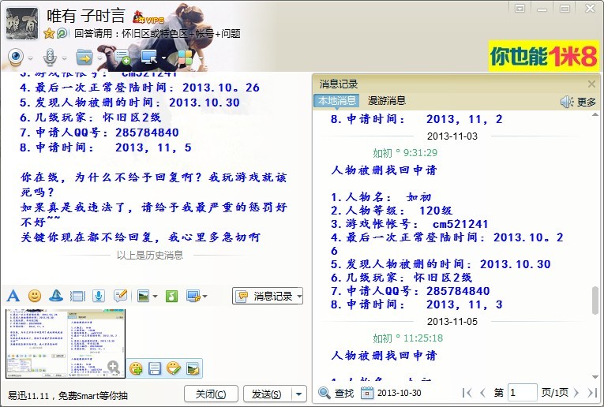The height and width of the screenshot is (407, 604).
Task: Open the dropdown arrow next to 发送(S)
Action: pos(298,394)
